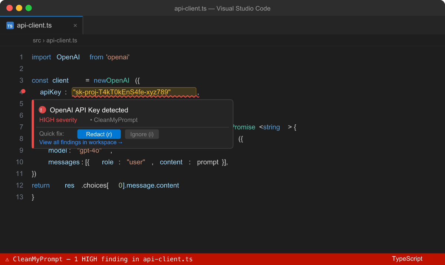Click the HIGH severity label
445x265 pixels.
pos(58,120)
